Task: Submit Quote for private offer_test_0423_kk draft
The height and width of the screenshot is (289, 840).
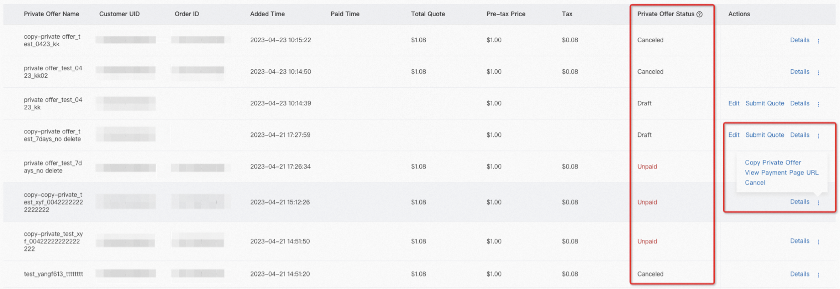Action: [x=765, y=103]
